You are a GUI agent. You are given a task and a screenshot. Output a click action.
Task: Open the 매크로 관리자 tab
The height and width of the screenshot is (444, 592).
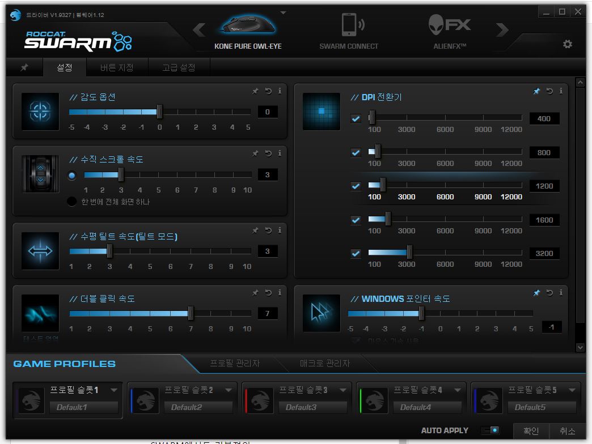325,364
